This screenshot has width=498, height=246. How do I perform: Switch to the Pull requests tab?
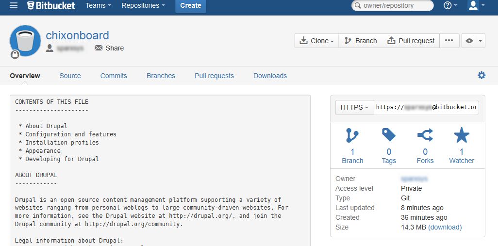215,76
